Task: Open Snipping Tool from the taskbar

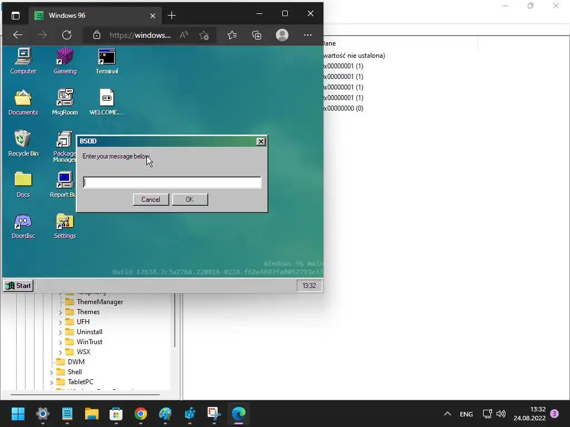Action: coord(214,414)
